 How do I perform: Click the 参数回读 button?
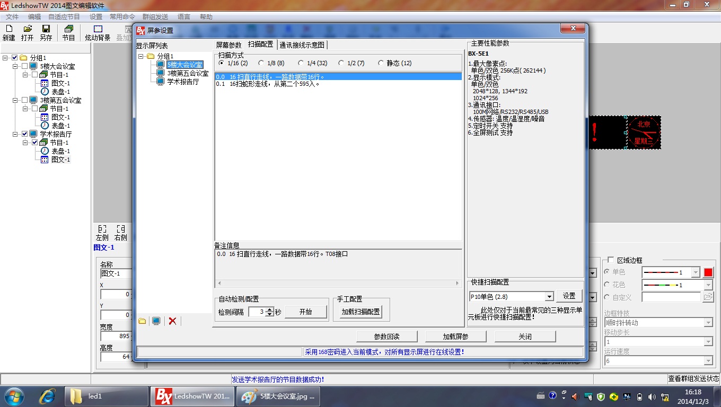[386, 337]
